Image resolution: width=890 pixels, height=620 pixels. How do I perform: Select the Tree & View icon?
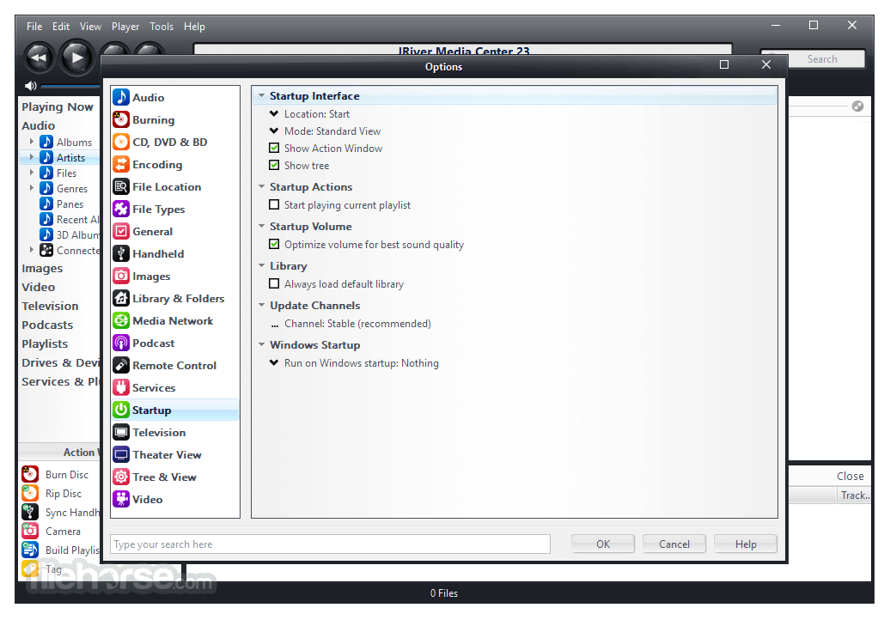(x=121, y=477)
